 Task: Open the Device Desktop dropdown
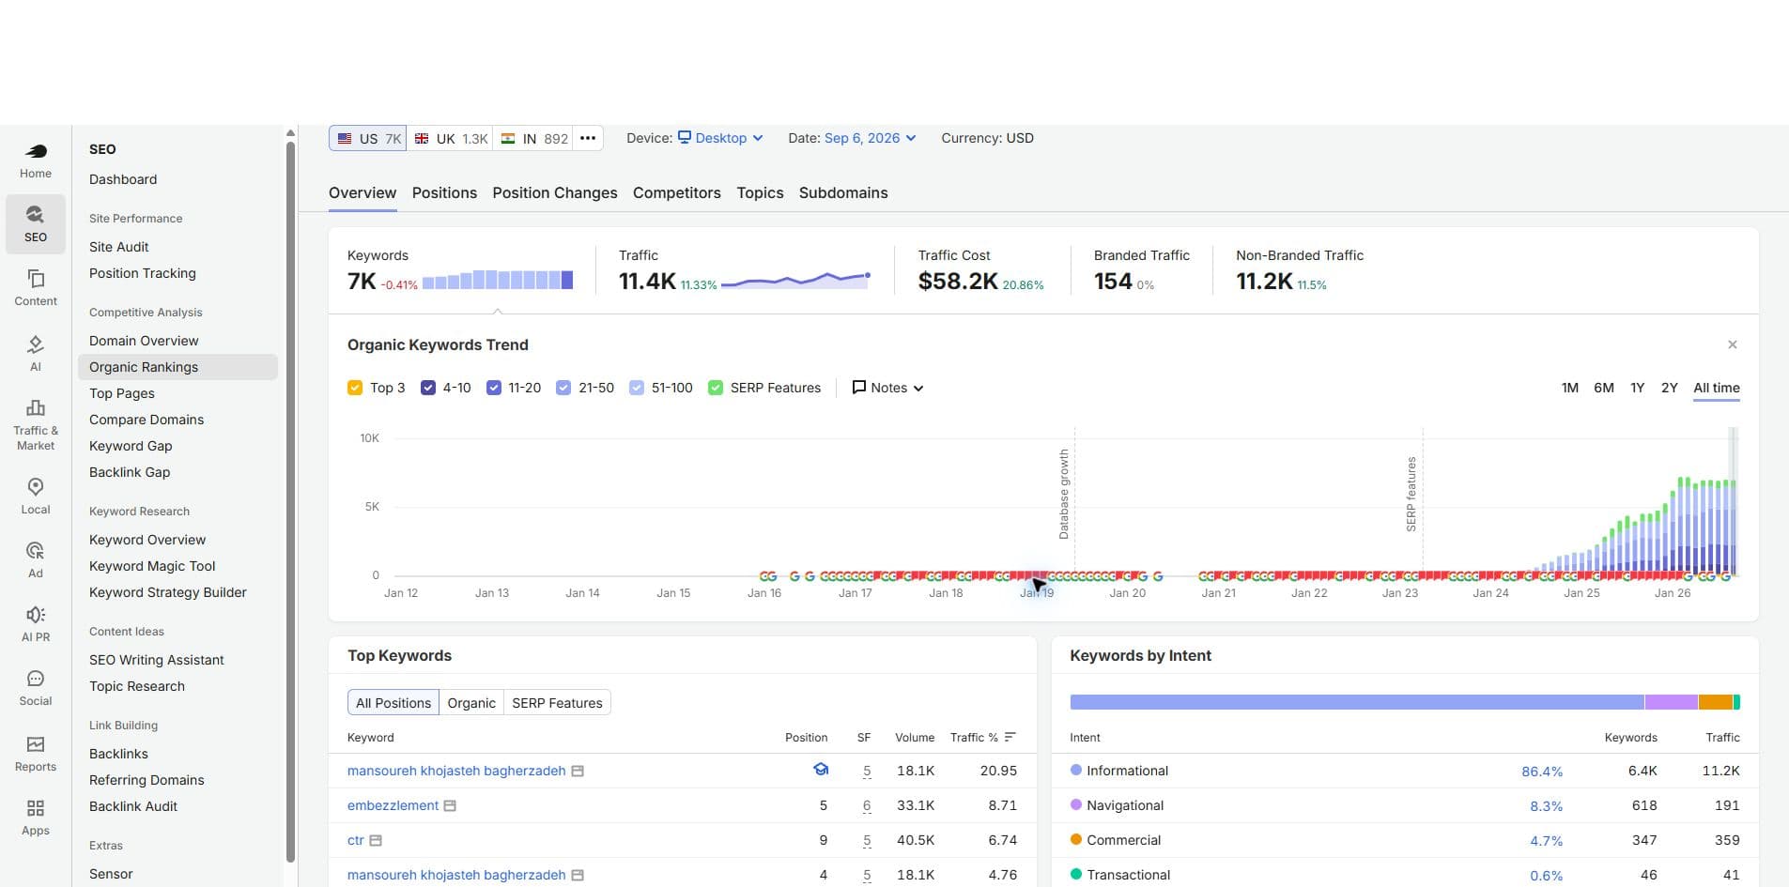point(720,138)
